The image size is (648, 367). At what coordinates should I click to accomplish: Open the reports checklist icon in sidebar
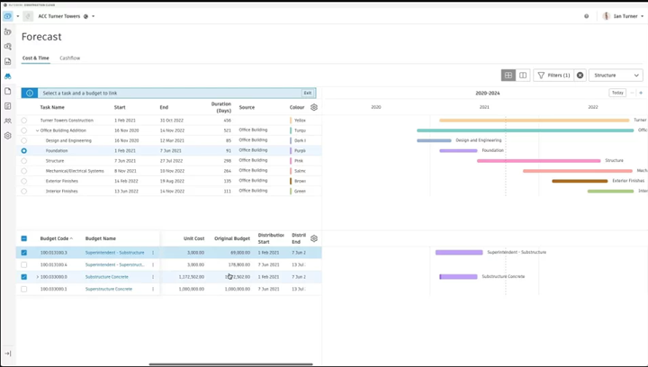[7, 106]
